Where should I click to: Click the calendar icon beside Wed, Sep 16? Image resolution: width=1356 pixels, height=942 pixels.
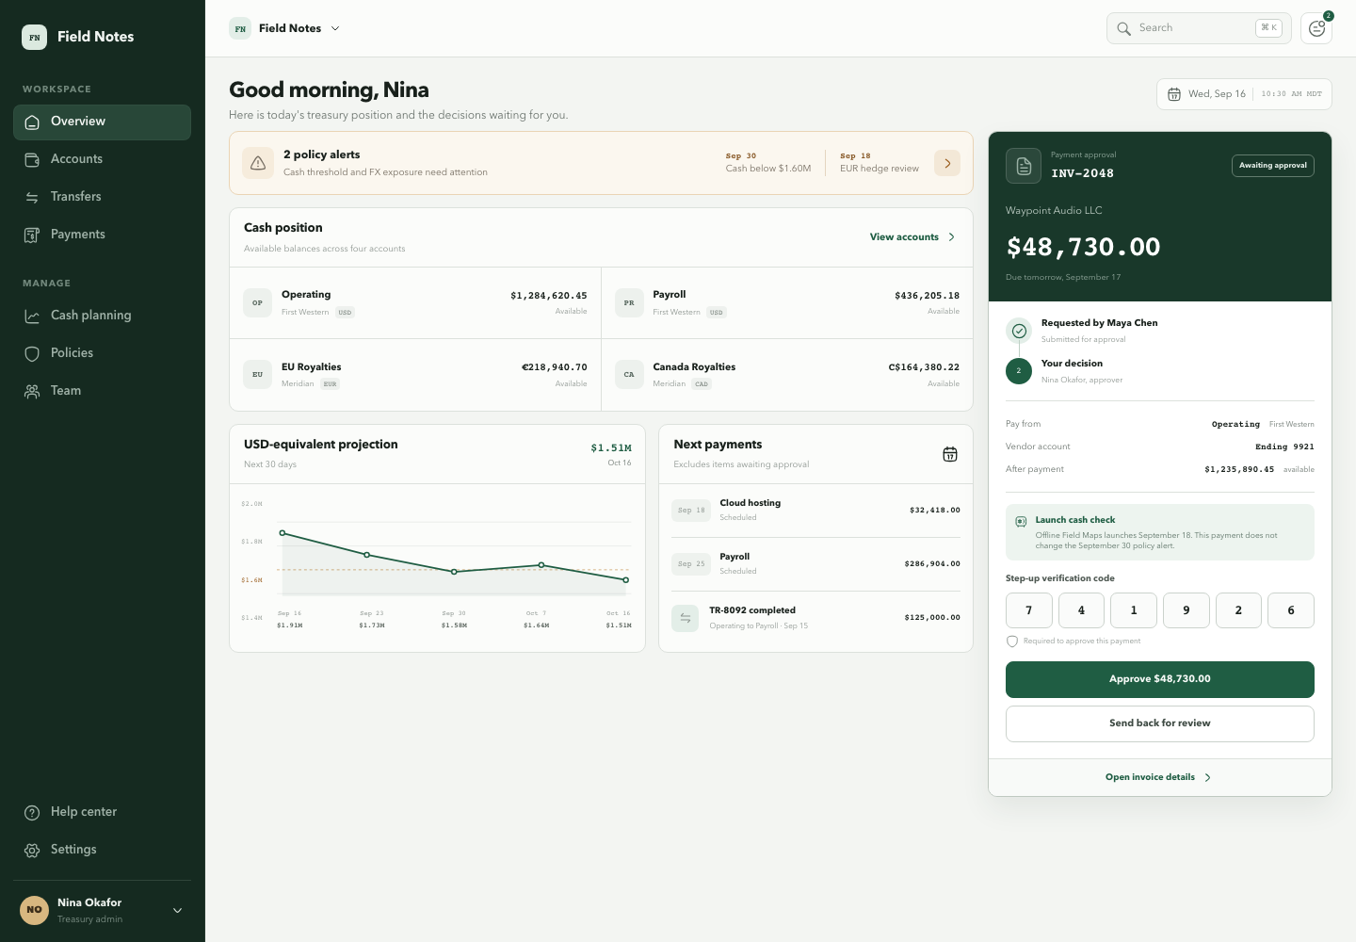pos(1174,94)
